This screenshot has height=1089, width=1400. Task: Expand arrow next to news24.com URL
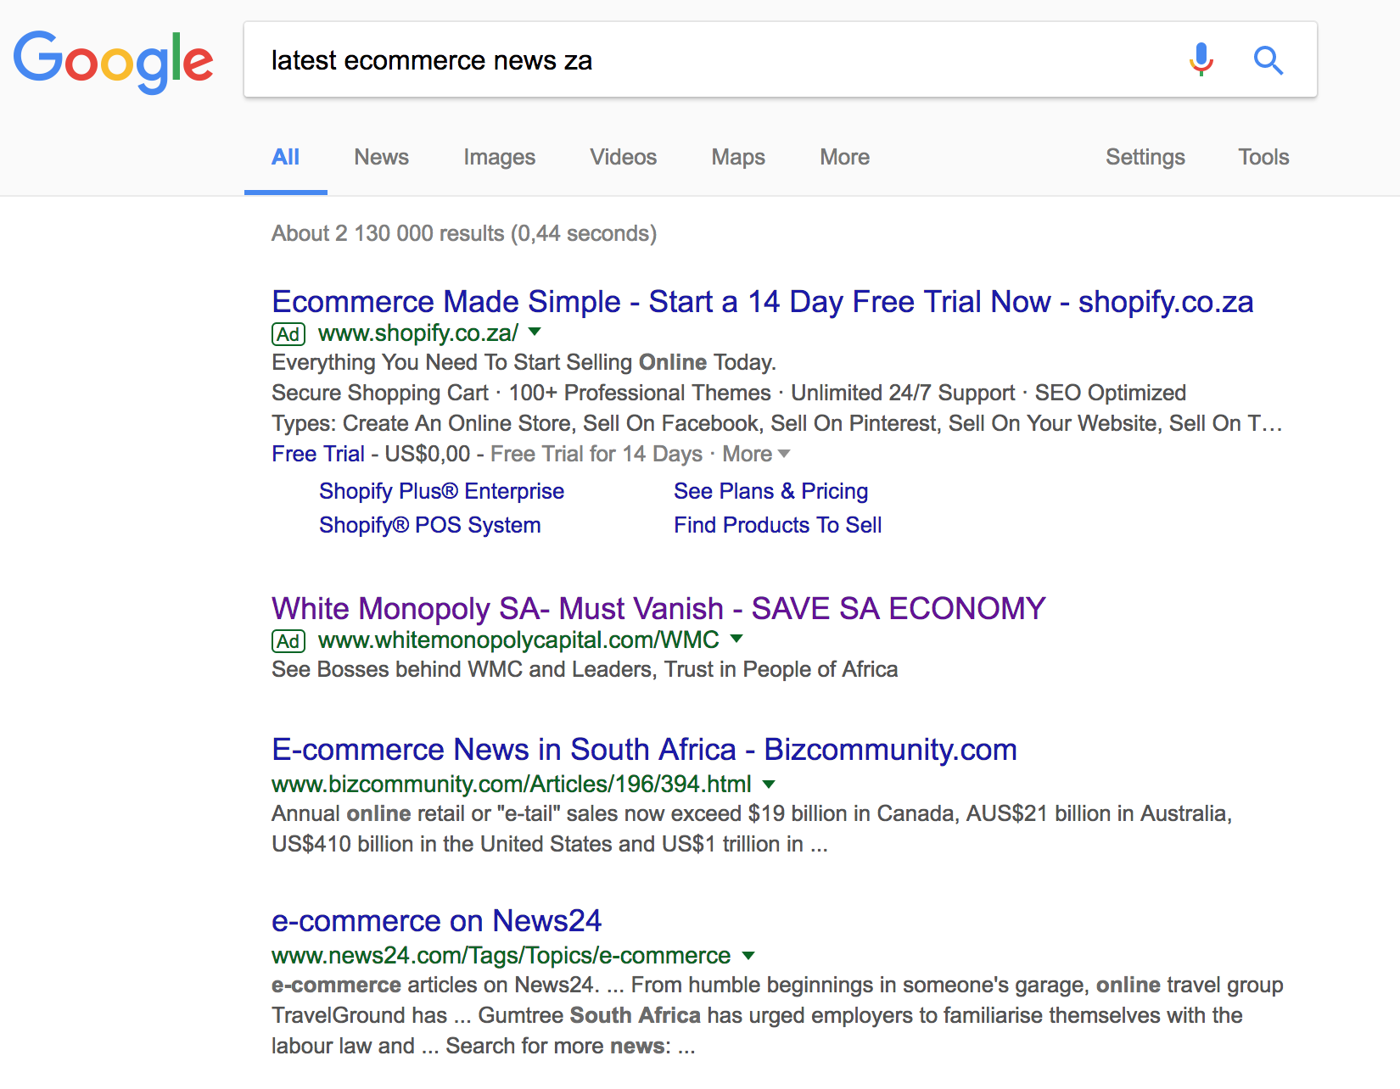748,955
